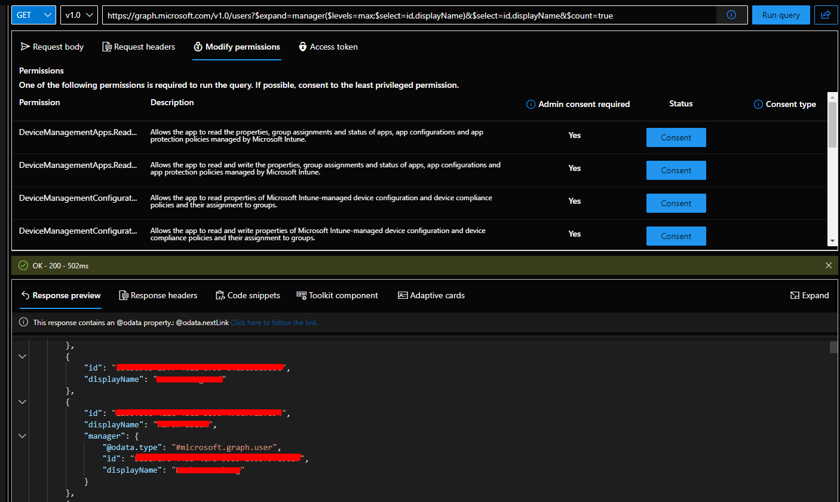Expand the response panel
Screen dimensions: 840x502
(810, 295)
